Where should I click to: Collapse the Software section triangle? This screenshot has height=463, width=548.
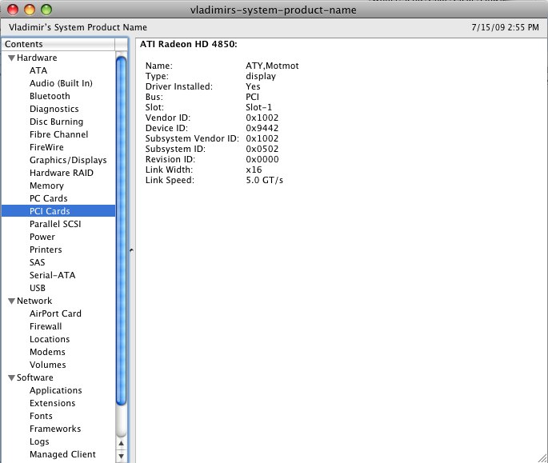click(11, 377)
